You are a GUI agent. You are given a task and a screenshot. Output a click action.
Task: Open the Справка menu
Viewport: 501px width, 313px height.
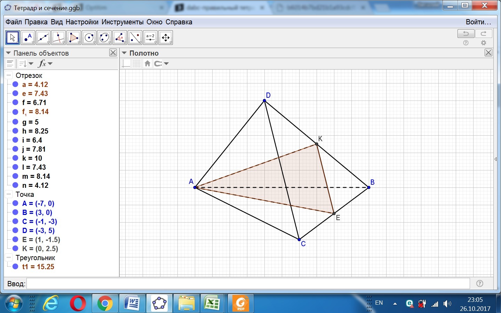click(179, 22)
